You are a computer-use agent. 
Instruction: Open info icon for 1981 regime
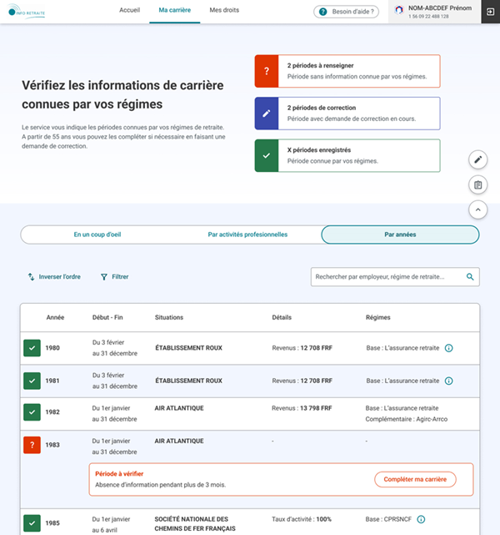[448, 381]
